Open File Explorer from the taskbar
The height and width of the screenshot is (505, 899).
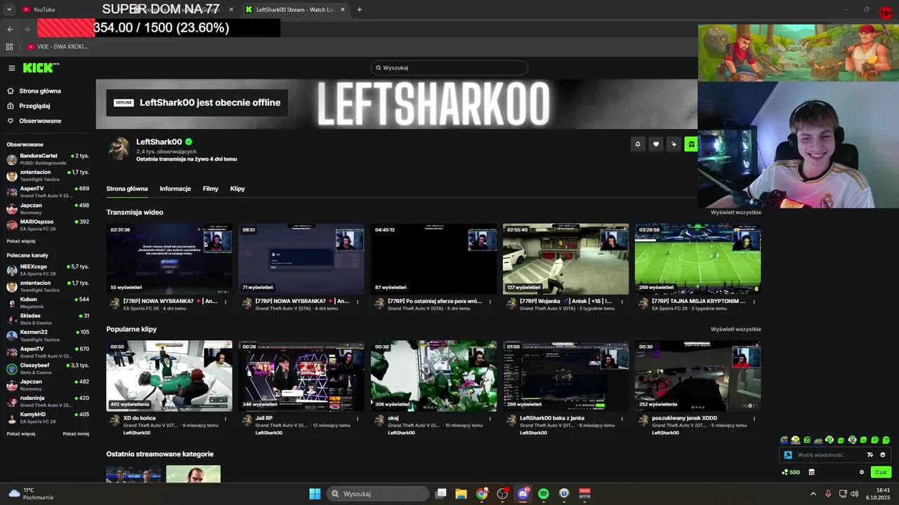461,494
